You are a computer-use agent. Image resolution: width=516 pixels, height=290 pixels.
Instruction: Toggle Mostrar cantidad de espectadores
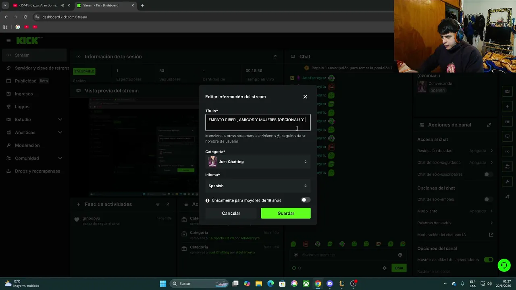(488, 260)
